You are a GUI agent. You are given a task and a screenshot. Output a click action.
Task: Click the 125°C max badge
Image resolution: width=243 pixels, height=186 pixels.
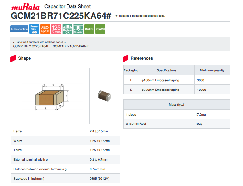56,29
